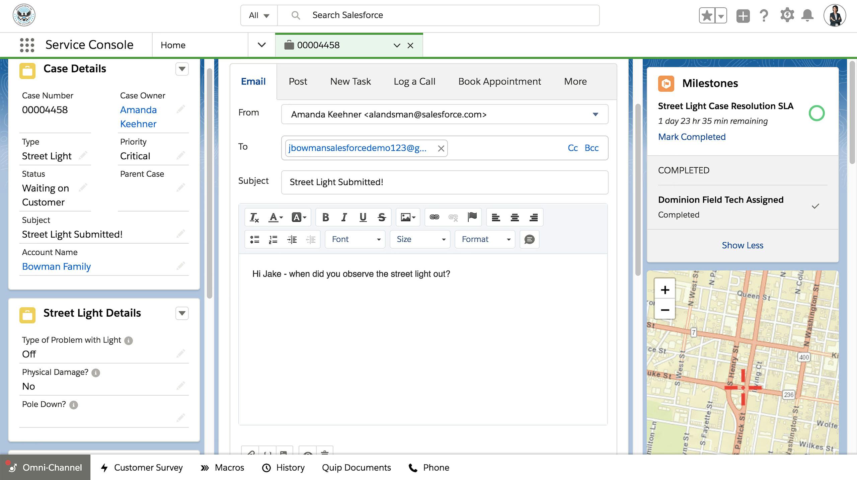Click the Show Less link
This screenshot has height=480, width=857.
pos(743,245)
